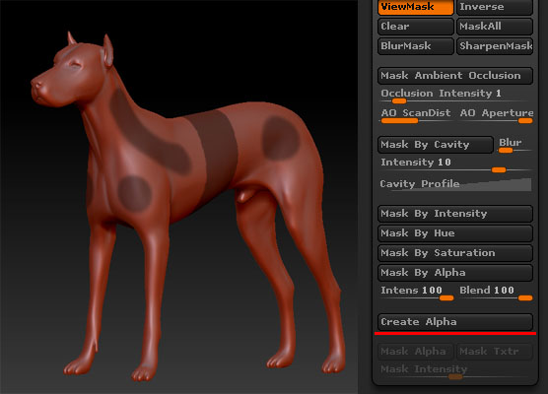
Task: Click the Mask By Cavity button
Action: 436,145
